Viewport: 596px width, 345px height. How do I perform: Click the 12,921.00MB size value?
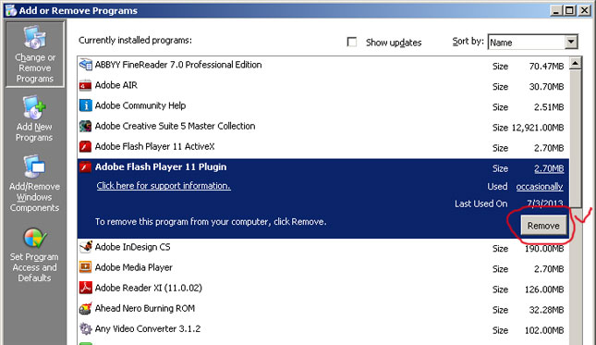538,128
